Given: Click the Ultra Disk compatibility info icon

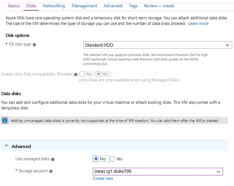Looking at the screenshot, I should click(x=76, y=75).
